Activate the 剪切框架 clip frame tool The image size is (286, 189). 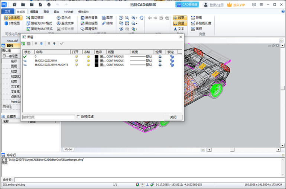pos(35,18)
